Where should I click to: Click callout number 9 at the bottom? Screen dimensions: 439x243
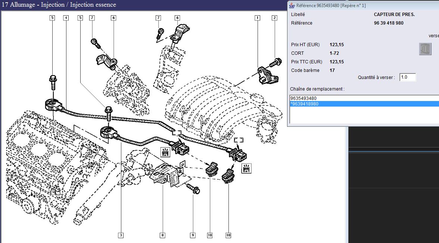tap(193, 235)
